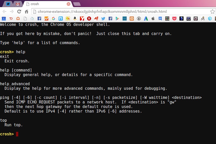Click the 'exit' command name
The width and height of the screenshot is (216, 144).
tap(5, 57)
